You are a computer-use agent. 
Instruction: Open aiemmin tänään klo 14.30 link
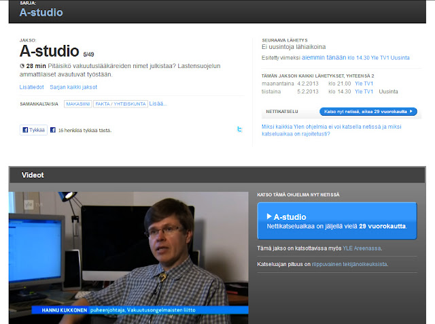(355, 58)
